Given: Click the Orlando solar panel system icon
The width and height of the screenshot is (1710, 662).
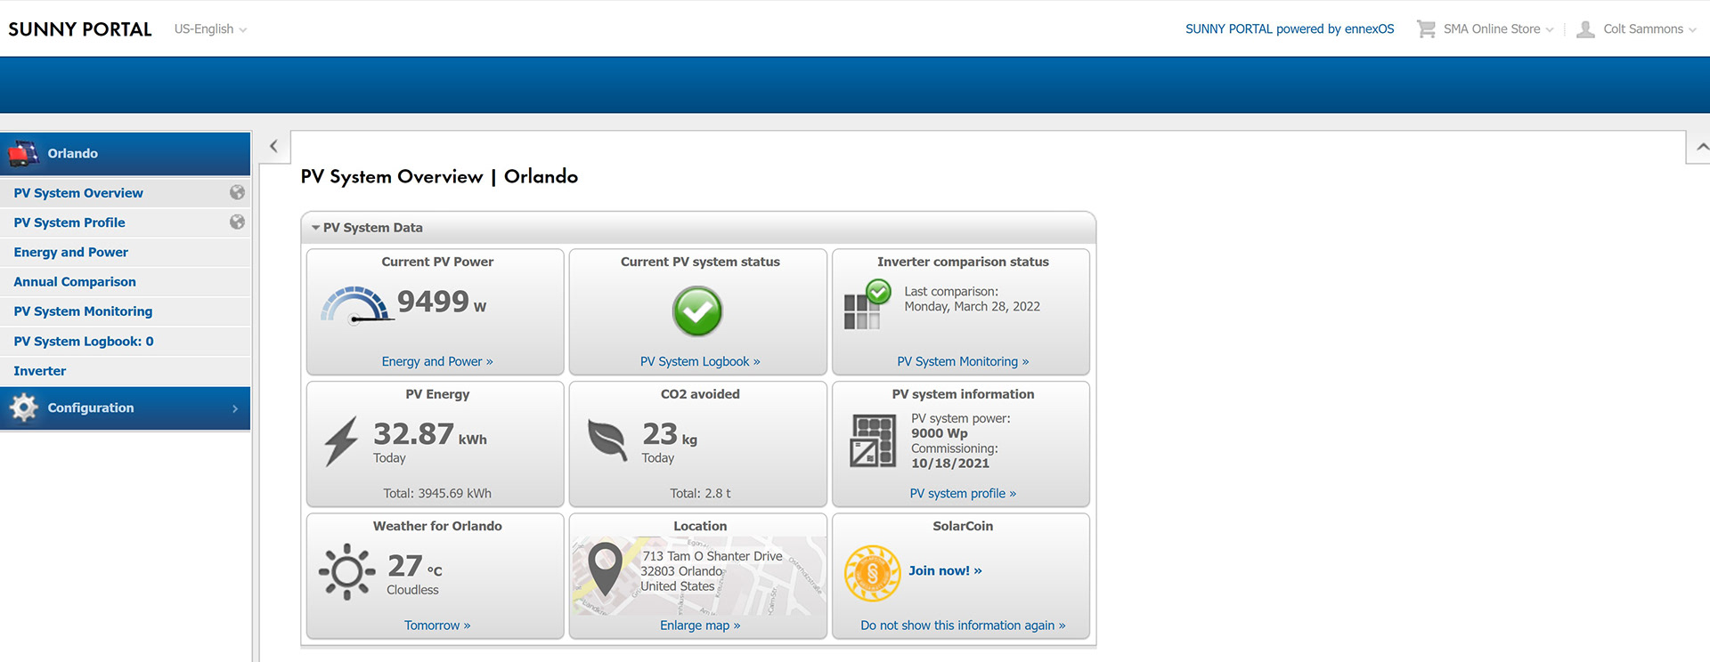Looking at the screenshot, I should 23,154.
